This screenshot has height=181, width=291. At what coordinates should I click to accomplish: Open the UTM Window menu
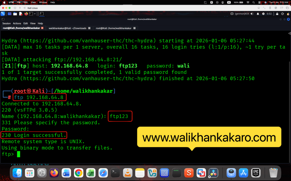pyautogui.click(x=43, y=2)
